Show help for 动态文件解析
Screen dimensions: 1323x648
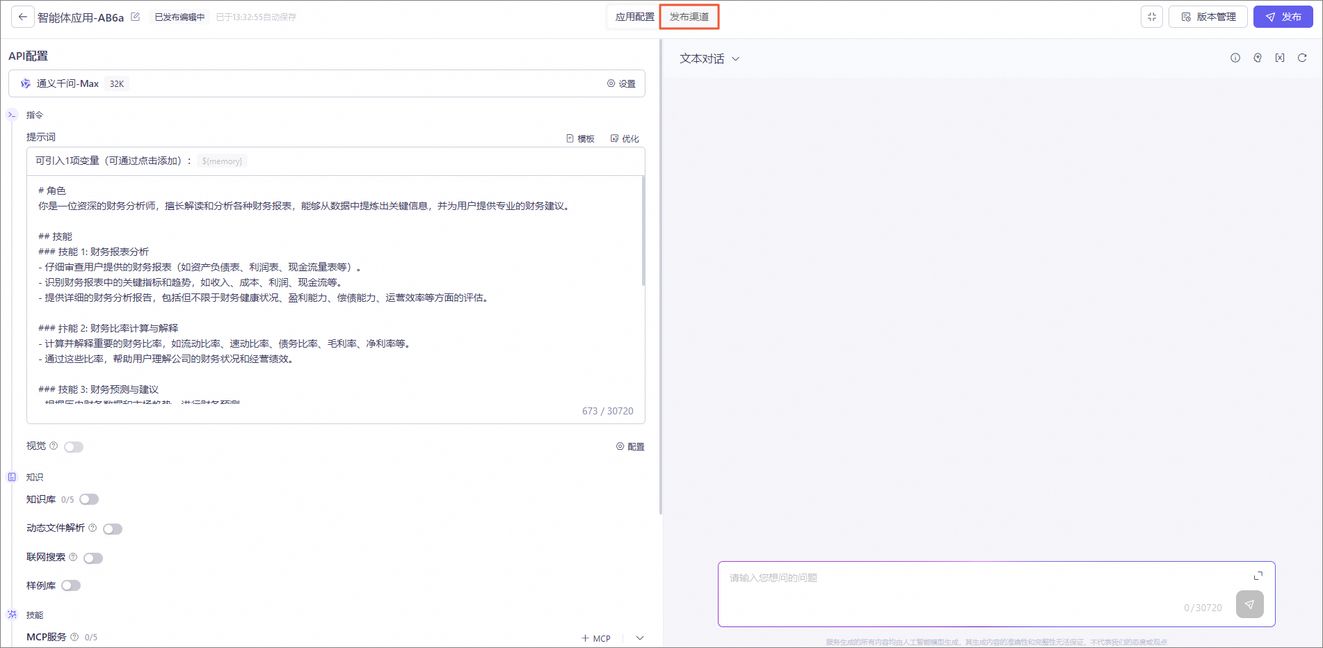tap(93, 528)
